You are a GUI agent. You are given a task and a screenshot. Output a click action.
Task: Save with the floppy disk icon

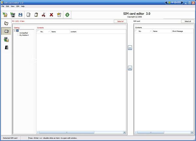tap(20, 15)
